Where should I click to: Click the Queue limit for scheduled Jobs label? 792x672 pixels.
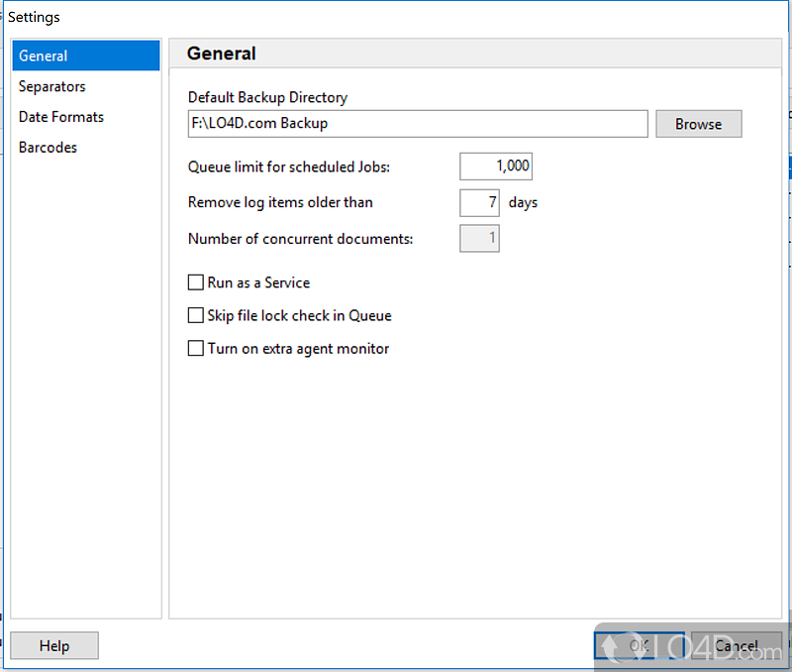point(289,167)
